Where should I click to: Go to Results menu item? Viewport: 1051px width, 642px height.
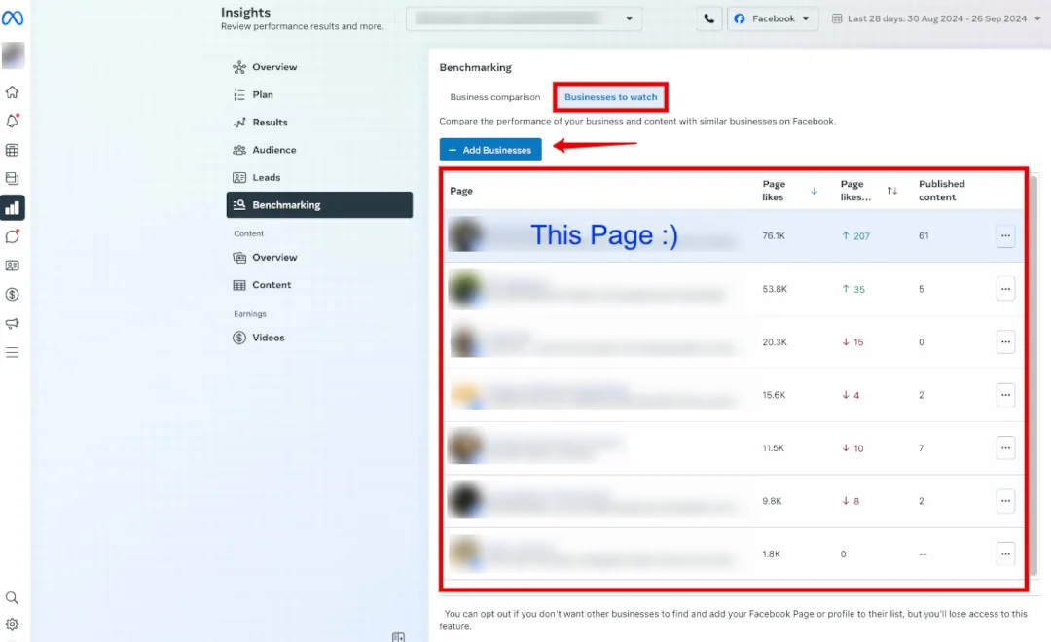[x=320, y=122]
